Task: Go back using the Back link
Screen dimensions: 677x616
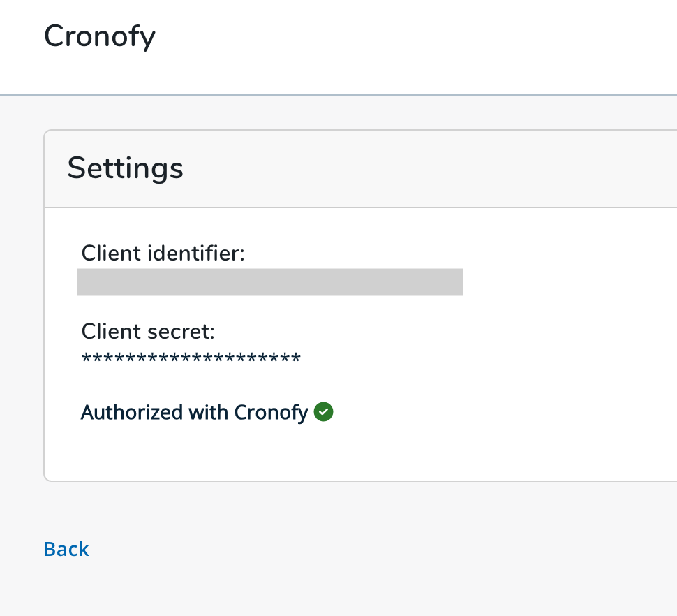Action: pos(66,550)
